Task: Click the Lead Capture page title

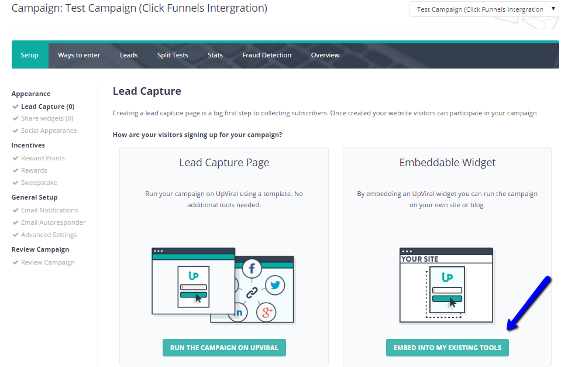Action: [147, 91]
